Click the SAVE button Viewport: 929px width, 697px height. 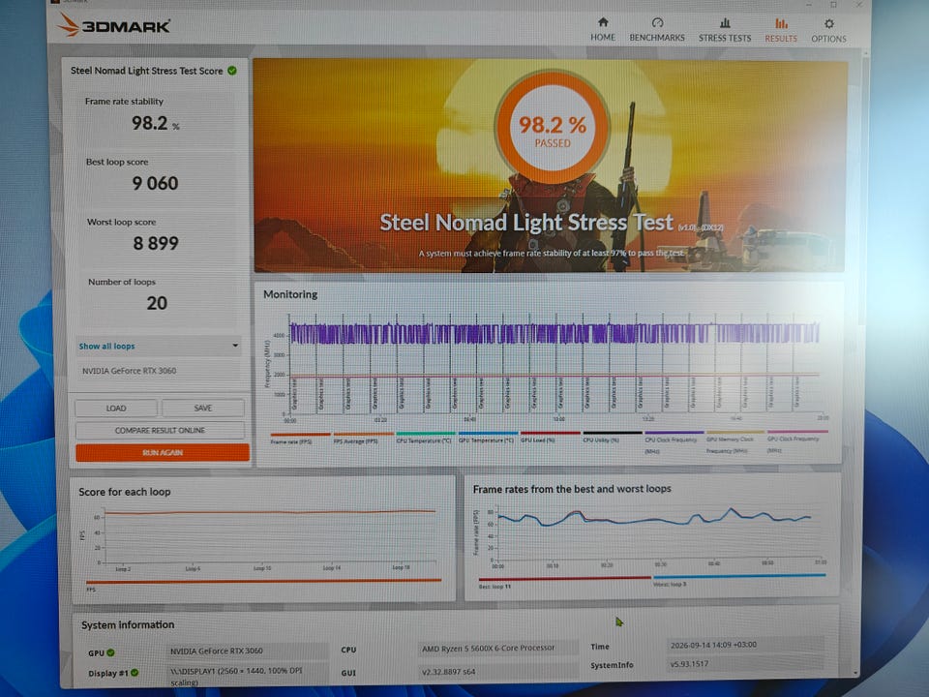coord(202,408)
